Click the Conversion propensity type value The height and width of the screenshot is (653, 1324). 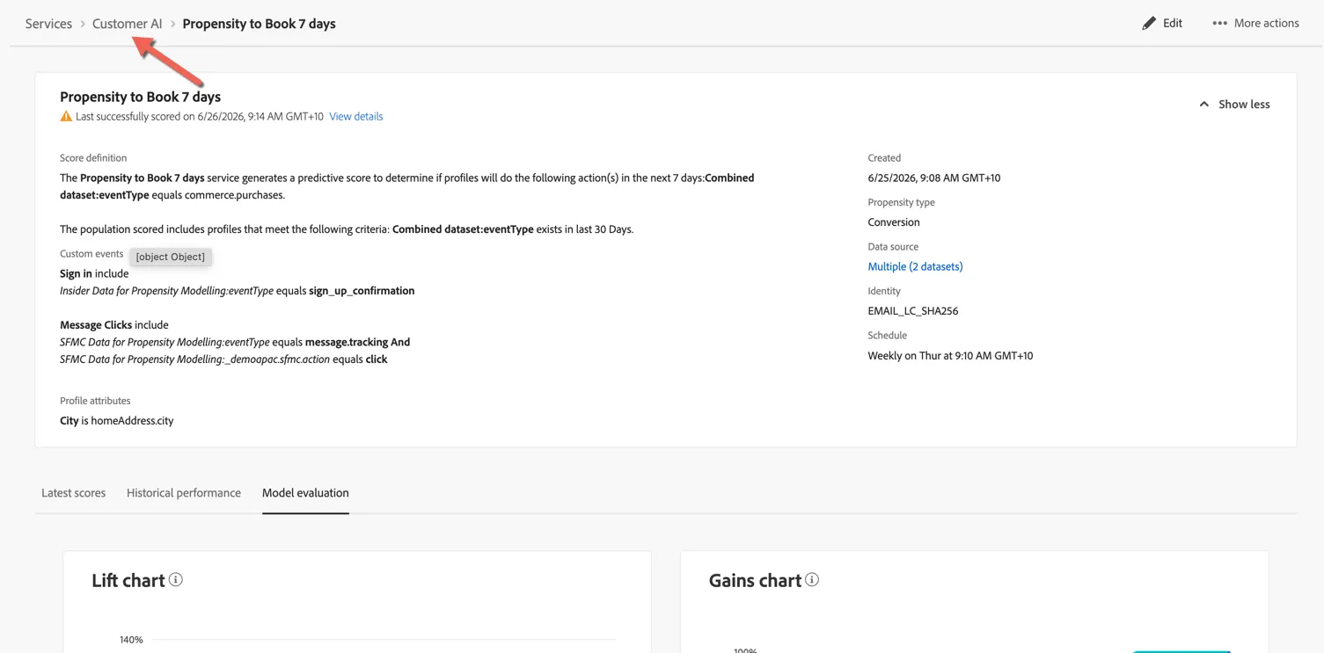click(894, 222)
